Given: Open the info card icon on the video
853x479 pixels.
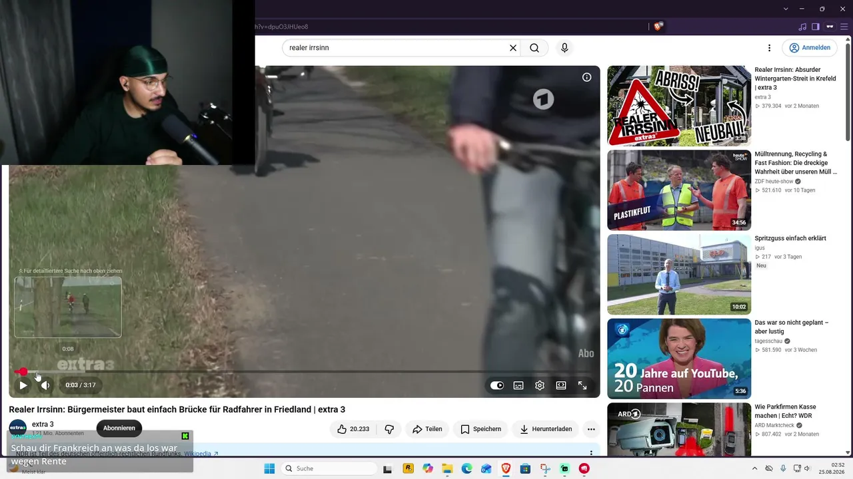Looking at the screenshot, I should tap(586, 77).
